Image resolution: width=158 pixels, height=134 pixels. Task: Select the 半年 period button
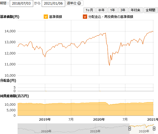tap(102, 10)
